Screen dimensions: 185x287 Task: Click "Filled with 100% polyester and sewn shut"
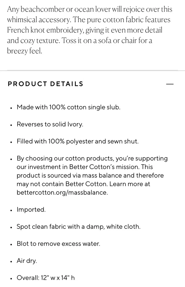(78, 141)
